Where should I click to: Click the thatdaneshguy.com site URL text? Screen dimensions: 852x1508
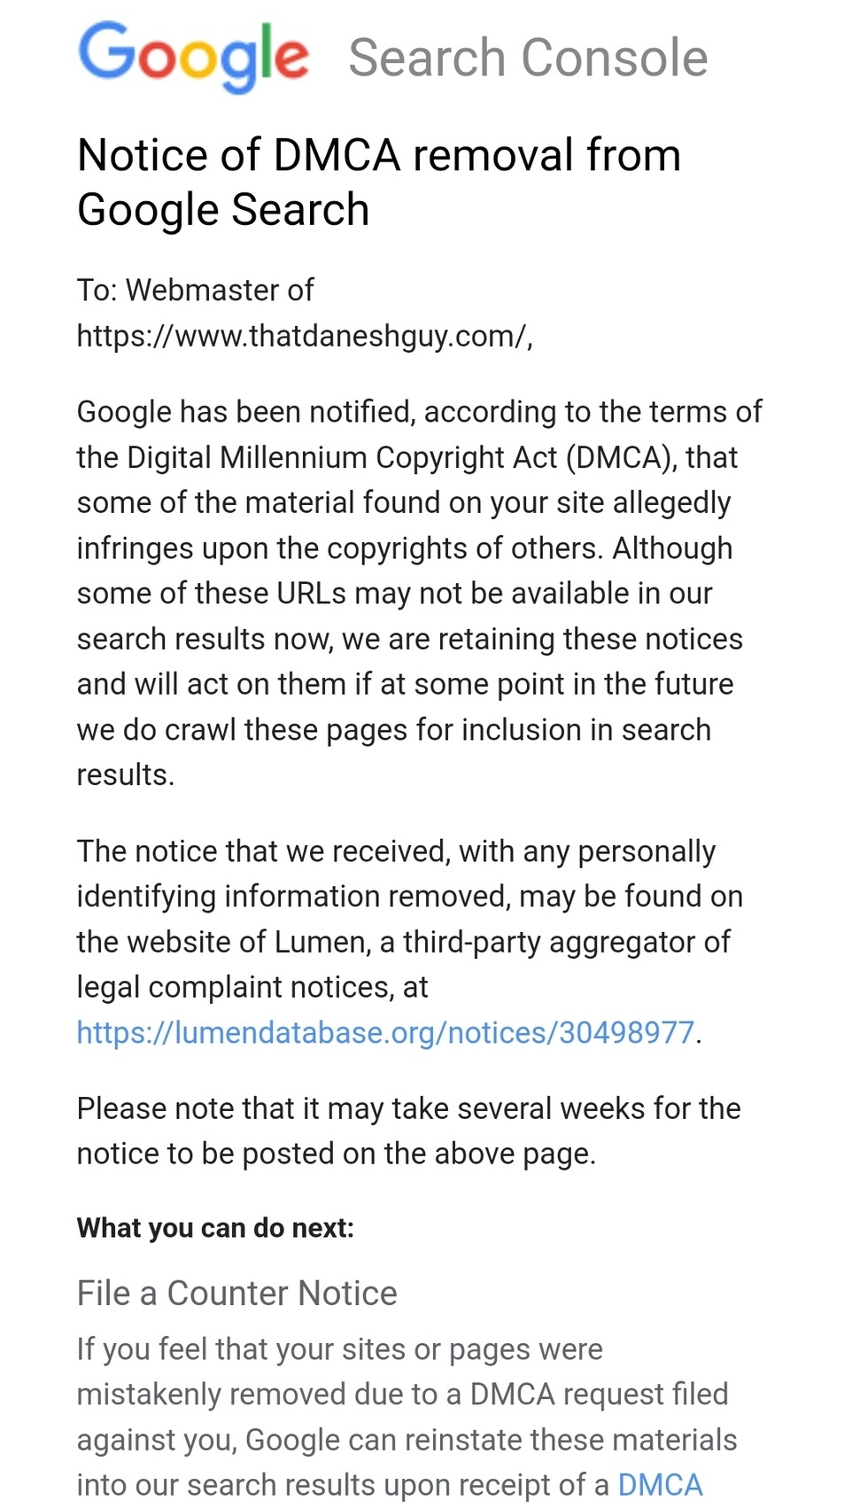pos(305,336)
